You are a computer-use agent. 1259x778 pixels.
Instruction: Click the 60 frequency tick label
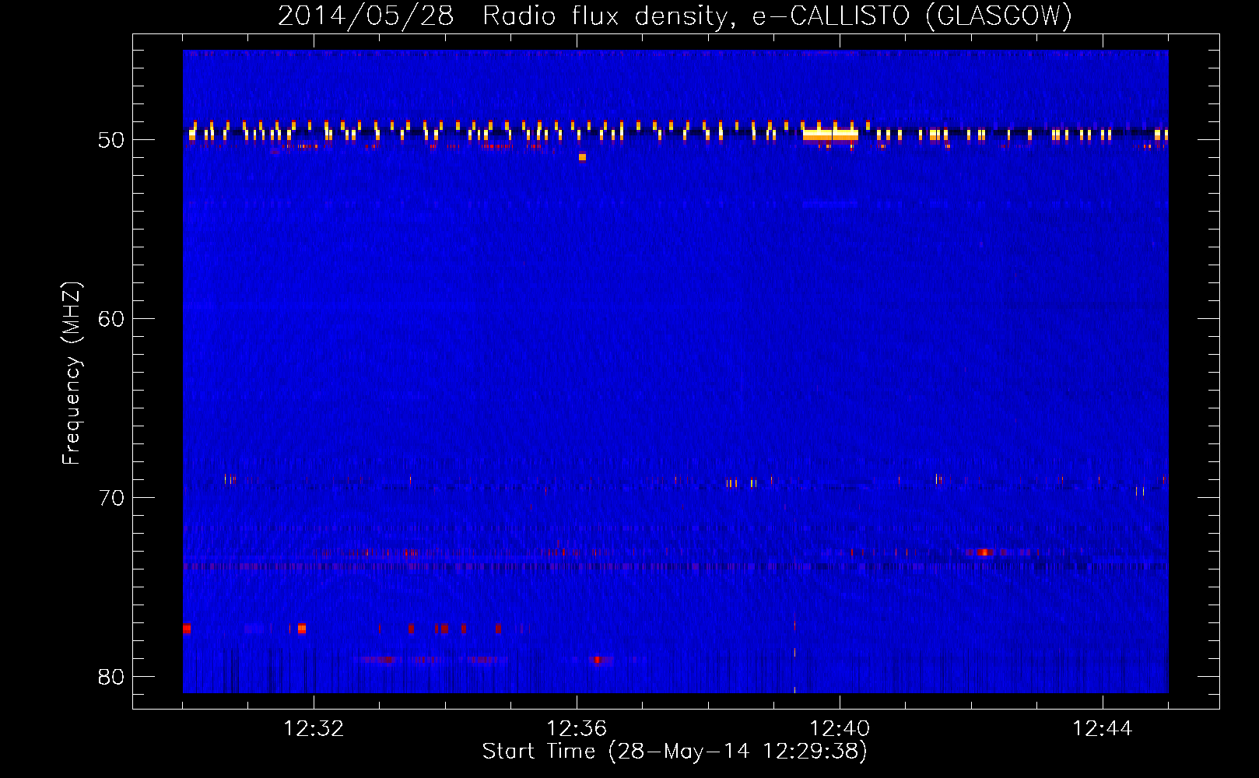tap(111, 319)
